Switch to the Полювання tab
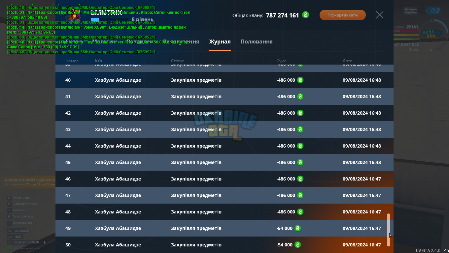 point(257,42)
